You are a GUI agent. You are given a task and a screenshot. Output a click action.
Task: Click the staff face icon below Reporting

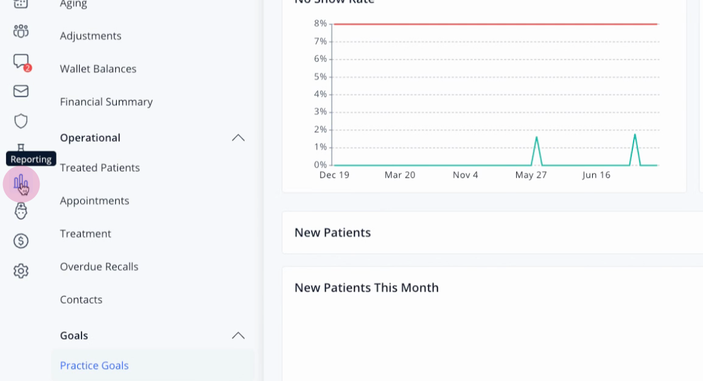coord(21,211)
